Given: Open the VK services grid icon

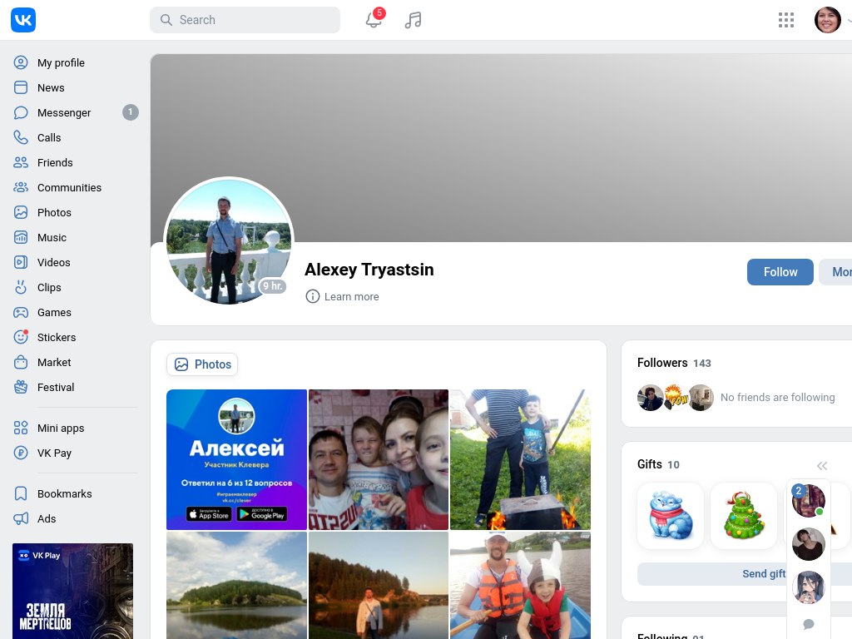Looking at the screenshot, I should pyautogui.click(x=785, y=20).
